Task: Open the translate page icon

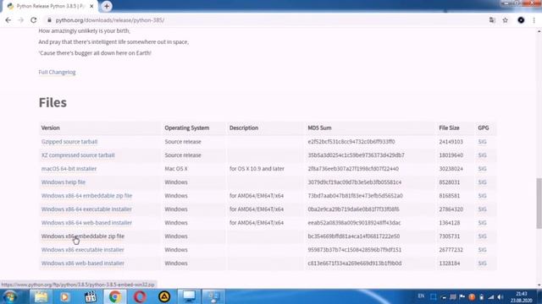Action: (x=492, y=20)
